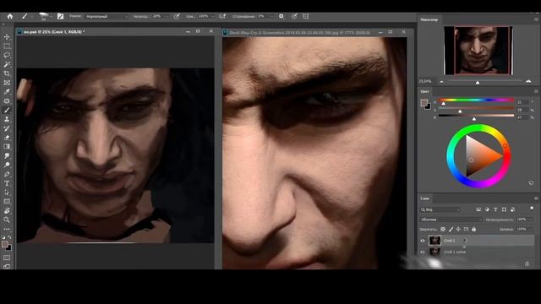Filter layers by smart objects
541x304 pixels.
(x=513, y=209)
